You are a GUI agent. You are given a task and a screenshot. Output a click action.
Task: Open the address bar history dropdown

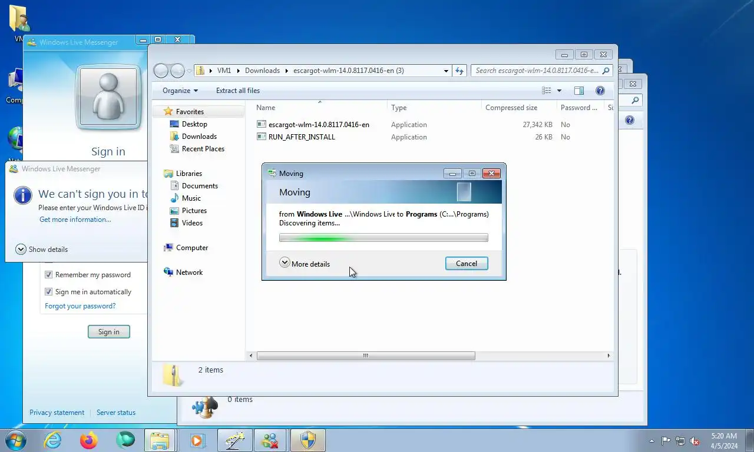tap(446, 71)
